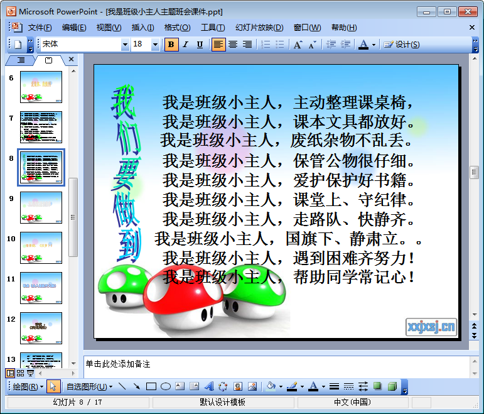The height and width of the screenshot is (414, 484).
Task: Center align text
Action: (x=233, y=45)
